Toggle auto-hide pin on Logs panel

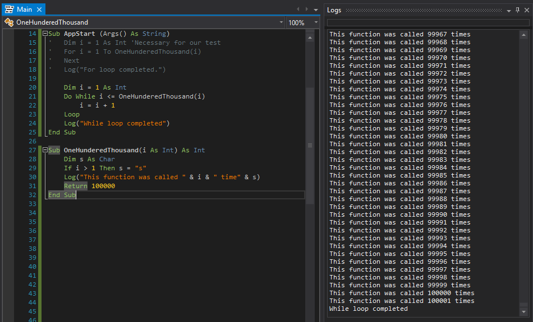[x=517, y=10]
